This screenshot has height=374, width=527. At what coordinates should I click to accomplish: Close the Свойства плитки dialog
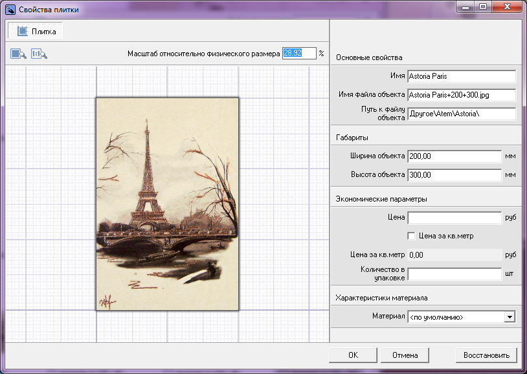[x=507, y=7]
